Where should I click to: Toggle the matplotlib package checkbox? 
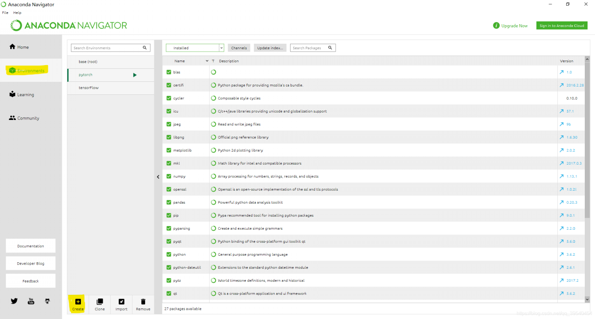[169, 150]
